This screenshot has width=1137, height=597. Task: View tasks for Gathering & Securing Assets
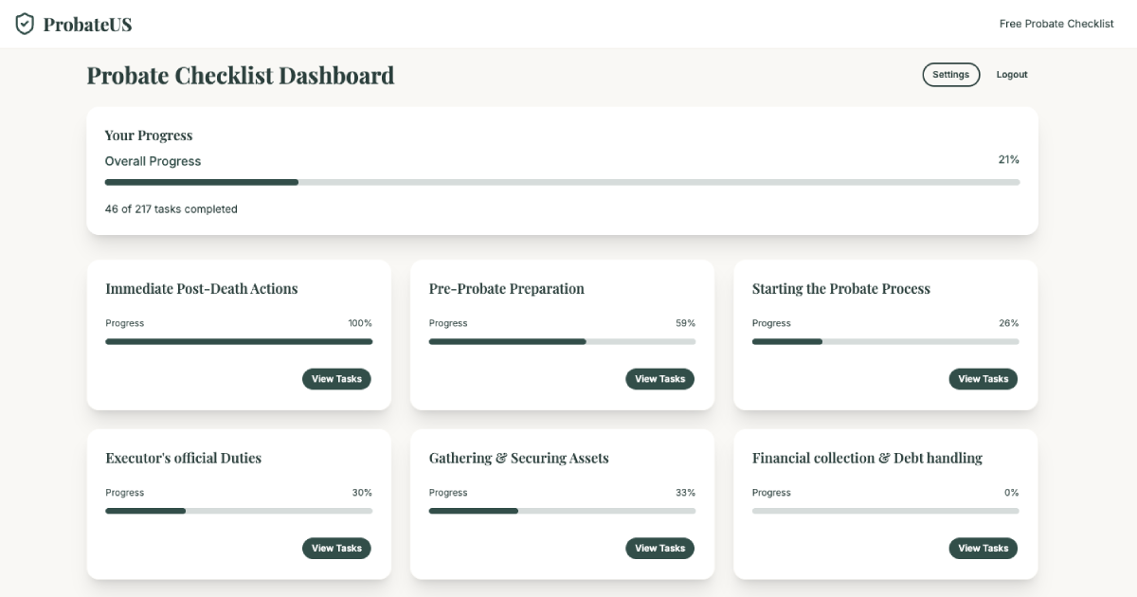click(659, 549)
